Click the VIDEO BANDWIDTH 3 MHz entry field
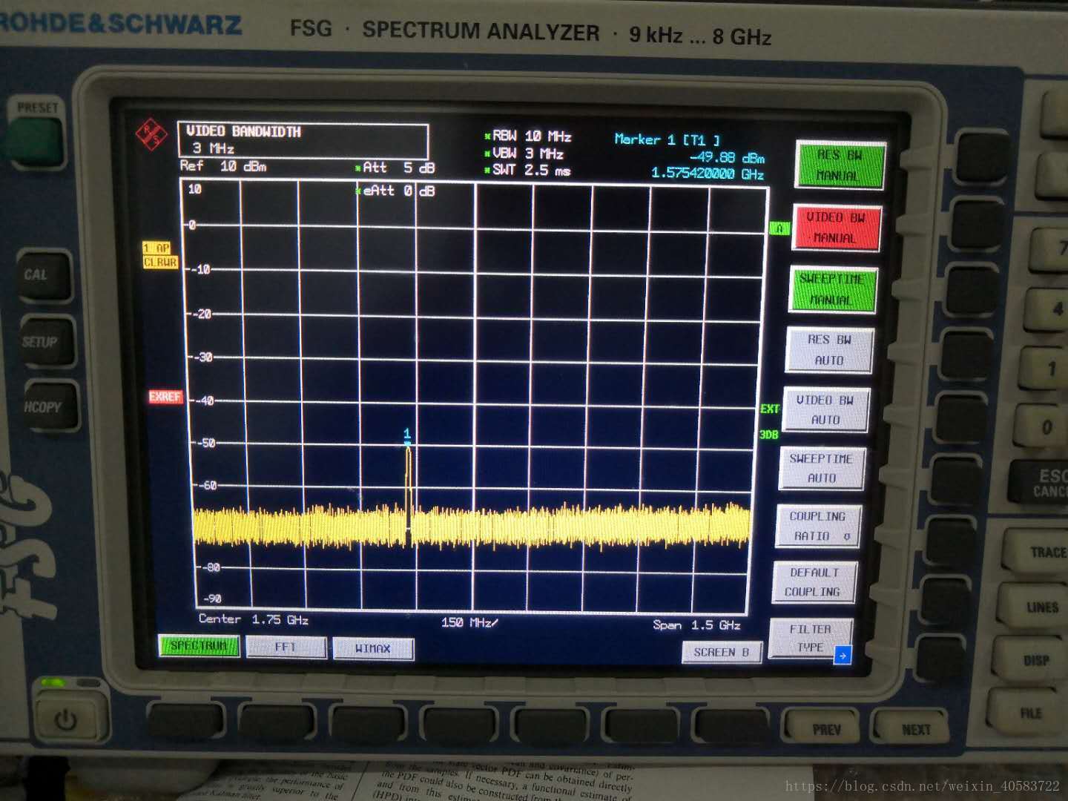The width and height of the screenshot is (1068, 801). tap(303, 139)
